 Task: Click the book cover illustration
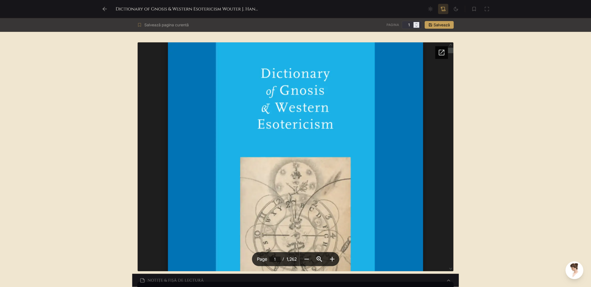(295, 214)
